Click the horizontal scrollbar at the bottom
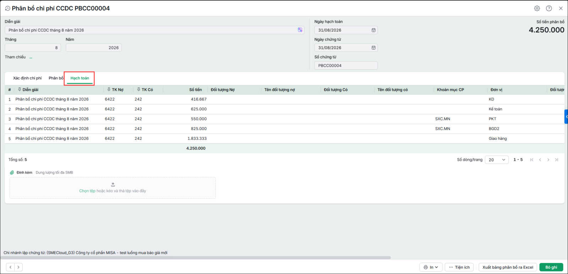The image size is (568, 274). coord(195,258)
